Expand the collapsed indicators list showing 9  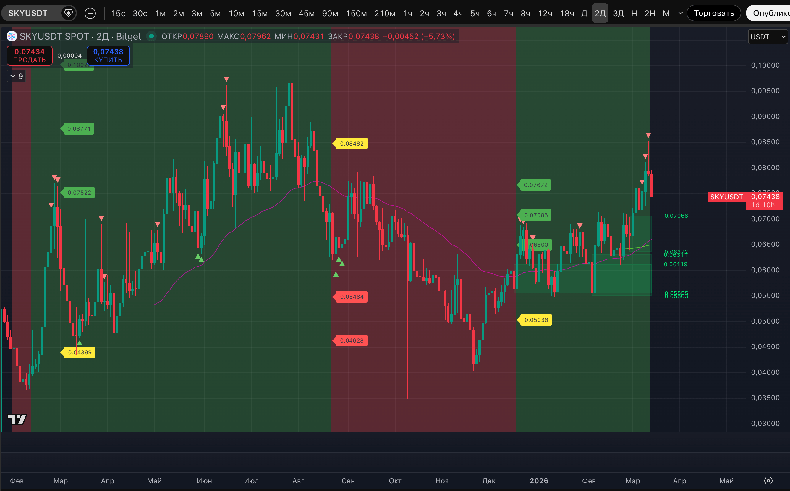[16, 76]
